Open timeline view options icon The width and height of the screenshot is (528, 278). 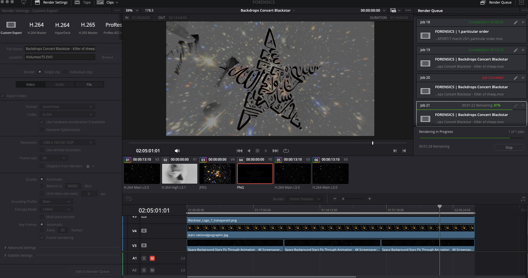129,199
